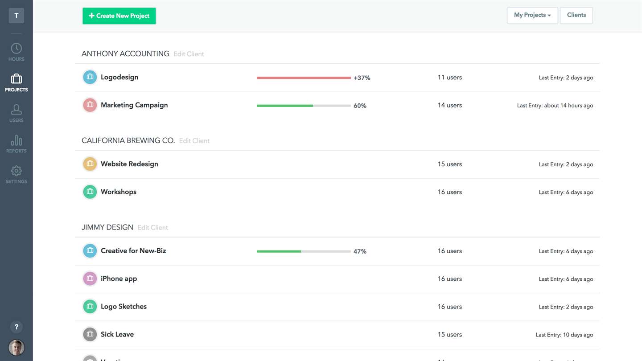642x361 pixels.
Task: Click the help question mark icon
Action: tap(16, 327)
